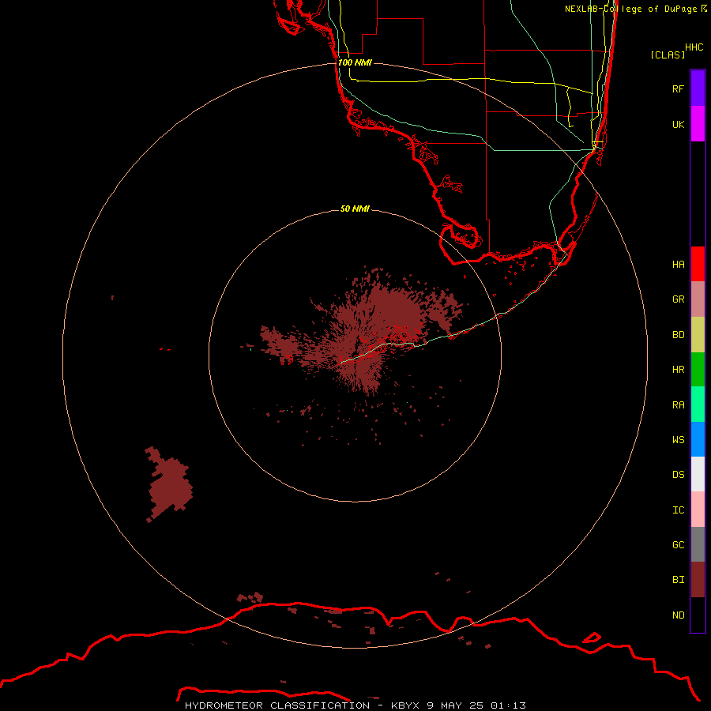Click the ND legend label
The height and width of the screenshot is (711, 711).
pos(678,615)
